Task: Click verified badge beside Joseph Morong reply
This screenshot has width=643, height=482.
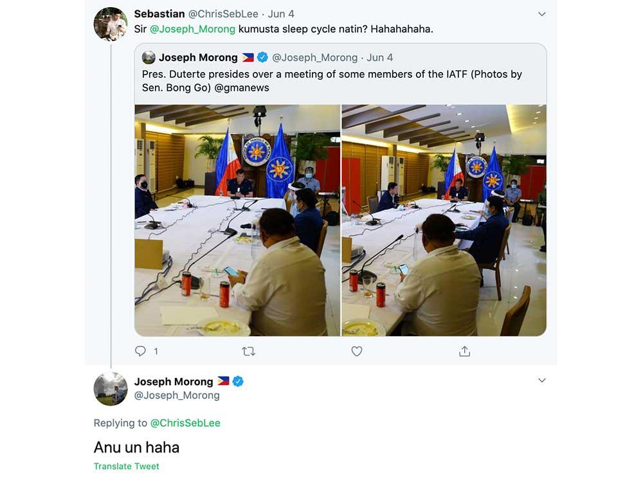Action: pos(238,381)
